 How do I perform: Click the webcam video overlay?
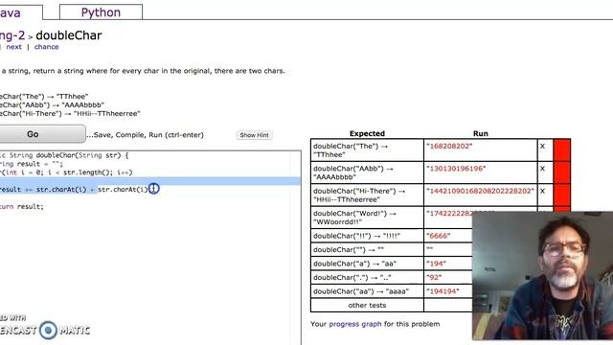[543, 276]
